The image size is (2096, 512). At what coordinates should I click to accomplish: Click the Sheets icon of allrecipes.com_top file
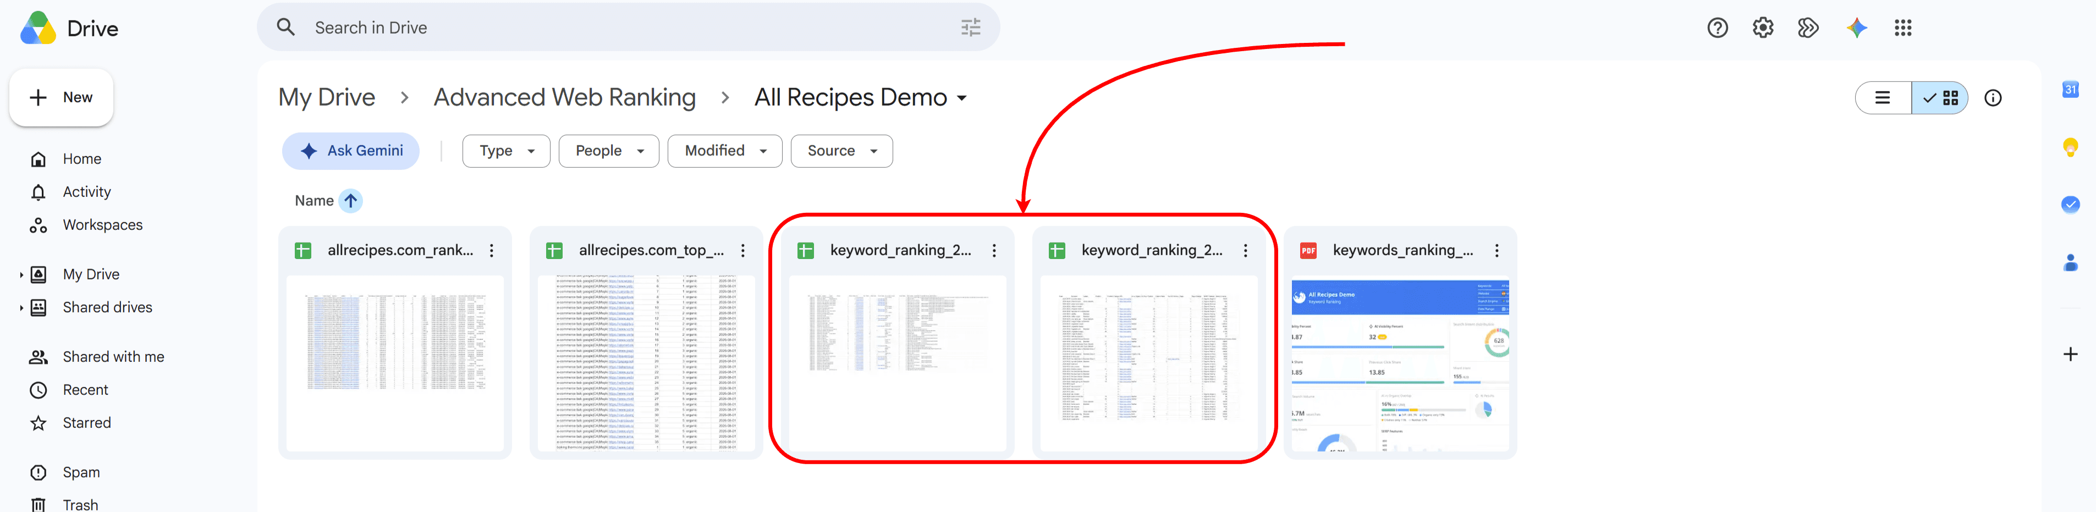(554, 251)
